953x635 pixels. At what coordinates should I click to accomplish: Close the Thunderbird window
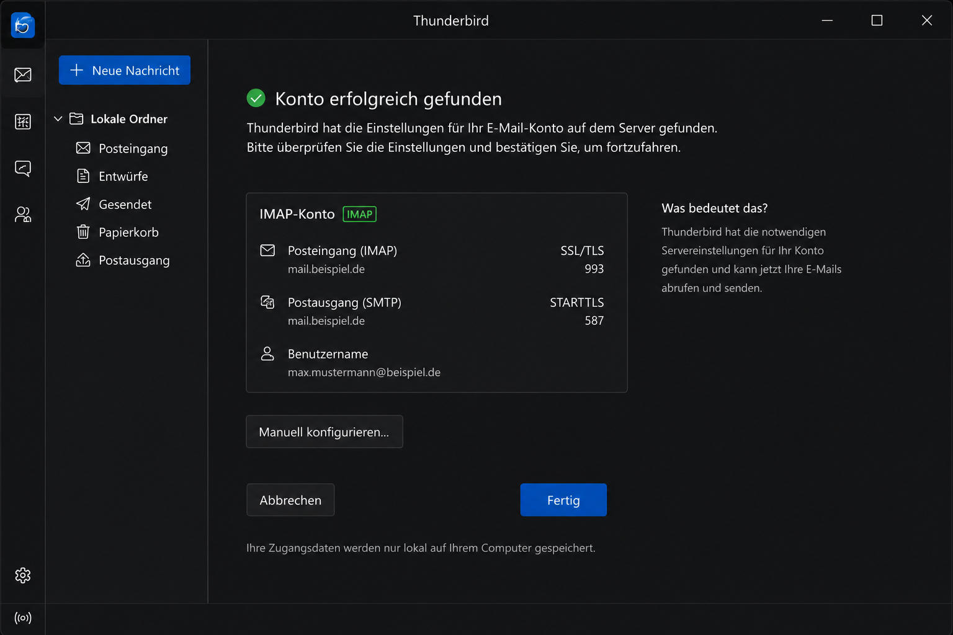tap(927, 20)
